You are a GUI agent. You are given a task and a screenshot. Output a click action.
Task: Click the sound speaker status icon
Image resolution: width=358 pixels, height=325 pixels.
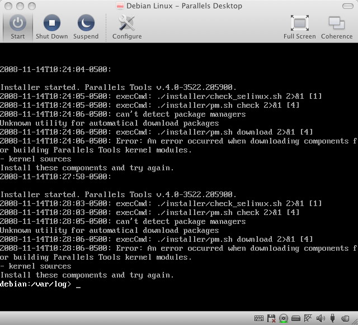321,318
